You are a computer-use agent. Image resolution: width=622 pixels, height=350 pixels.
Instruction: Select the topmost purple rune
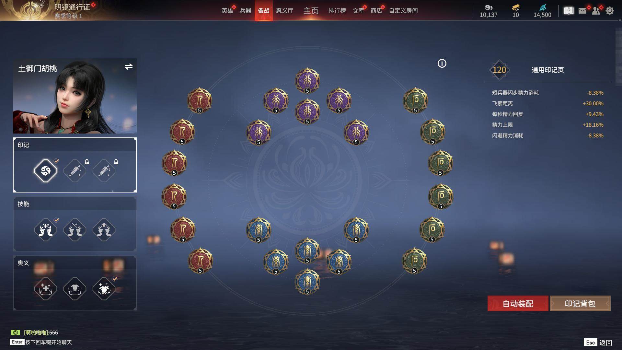pos(307,80)
